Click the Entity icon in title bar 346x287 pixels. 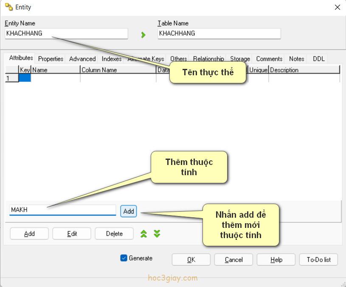coord(8,7)
